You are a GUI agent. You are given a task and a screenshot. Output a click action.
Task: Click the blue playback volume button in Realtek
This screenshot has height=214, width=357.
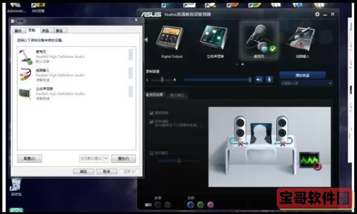tap(302, 75)
